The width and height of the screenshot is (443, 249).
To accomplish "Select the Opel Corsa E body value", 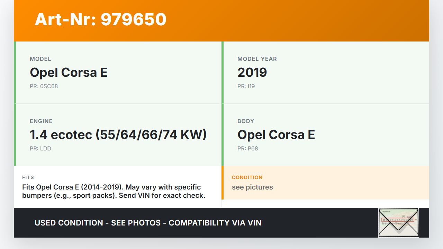I will pyautogui.click(x=276, y=135).
